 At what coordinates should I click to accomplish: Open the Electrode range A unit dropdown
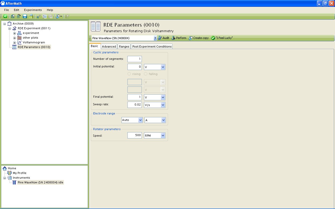[x=163, y=120]
